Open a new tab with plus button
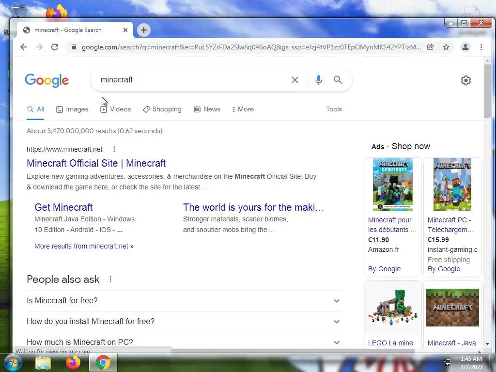Image resolution: width=496 pixels, height=372 pixels. tap(143, 30)
